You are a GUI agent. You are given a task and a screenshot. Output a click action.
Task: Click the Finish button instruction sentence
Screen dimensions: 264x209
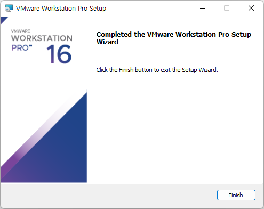157,70
